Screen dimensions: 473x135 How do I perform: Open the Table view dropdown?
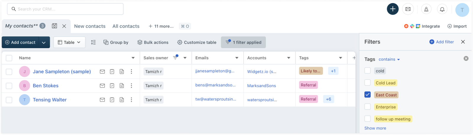click(69, 42)
